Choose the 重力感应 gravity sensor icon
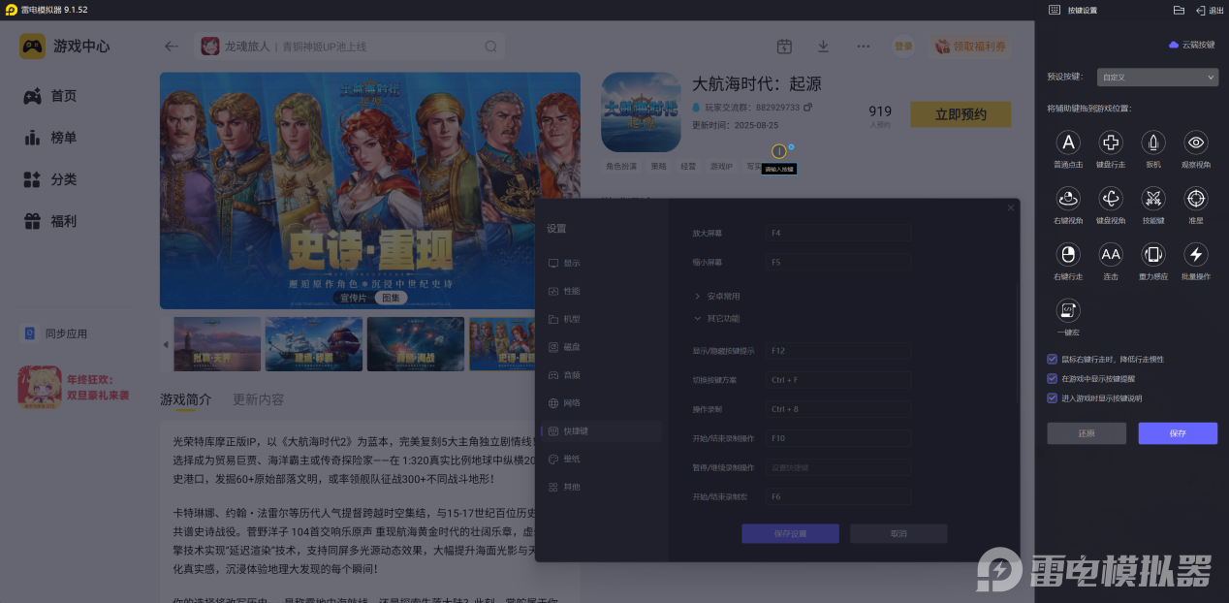 [x=1153, y=254]
